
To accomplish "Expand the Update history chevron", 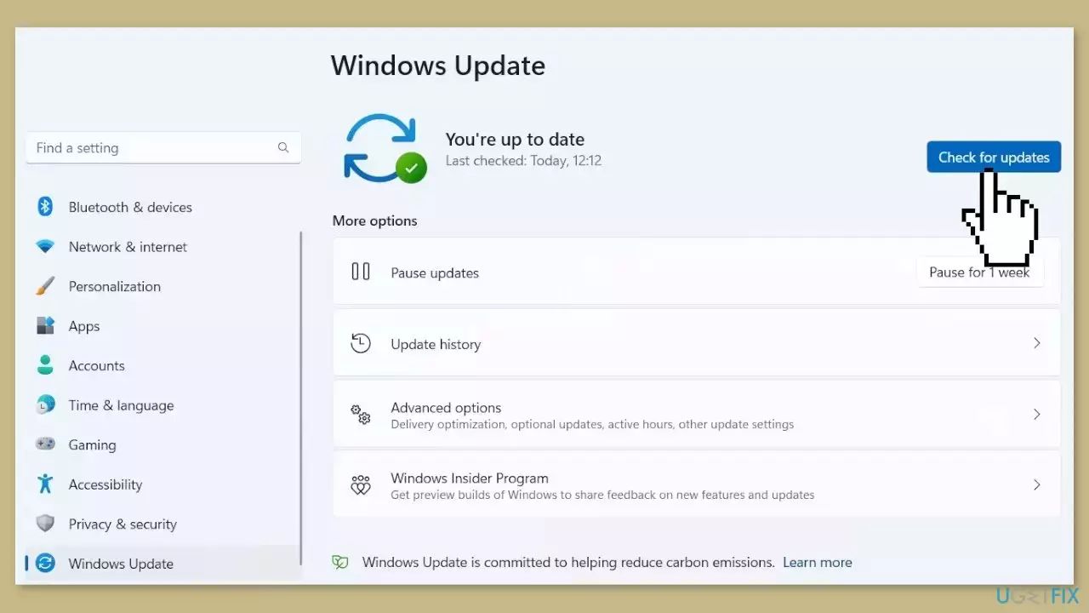I will pyautogui.click(x=1036, y=343).
